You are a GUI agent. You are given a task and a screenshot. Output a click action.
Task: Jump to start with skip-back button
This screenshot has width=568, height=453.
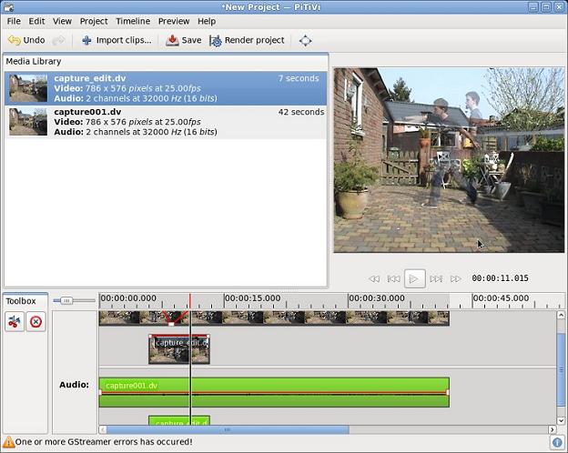394,279
